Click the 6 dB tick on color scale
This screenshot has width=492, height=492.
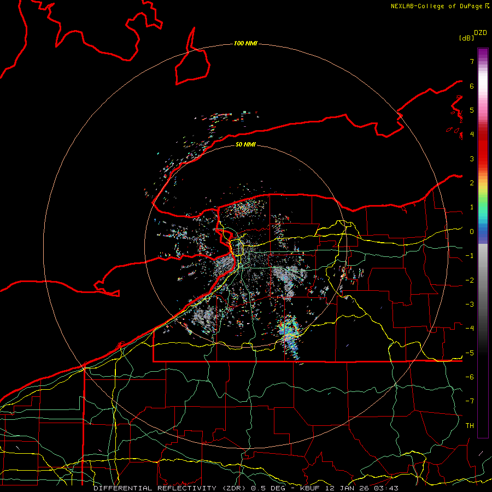[472, 86]
